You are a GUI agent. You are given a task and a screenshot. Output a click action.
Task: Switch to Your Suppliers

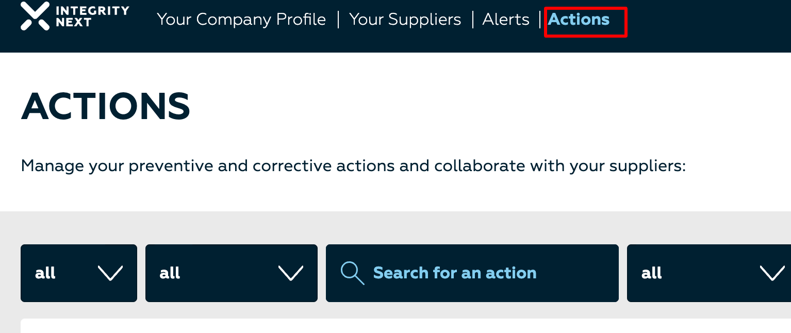[x=405, y=20]
